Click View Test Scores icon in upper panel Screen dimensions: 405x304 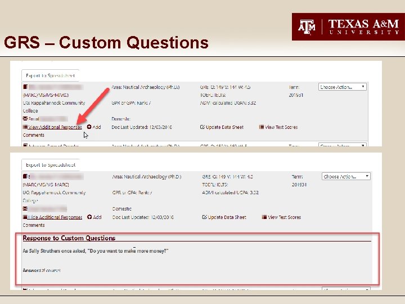(262, 127)
